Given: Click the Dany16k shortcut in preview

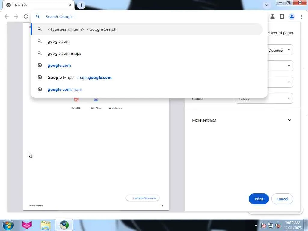Looking at the screenshot, I should [76, 104].
